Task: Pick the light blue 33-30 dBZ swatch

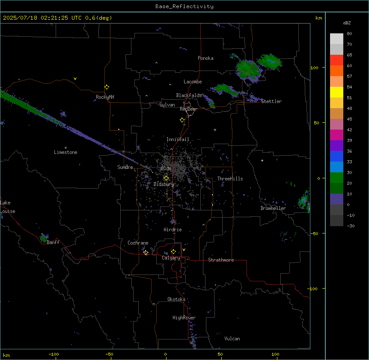Action: (336, 167)
